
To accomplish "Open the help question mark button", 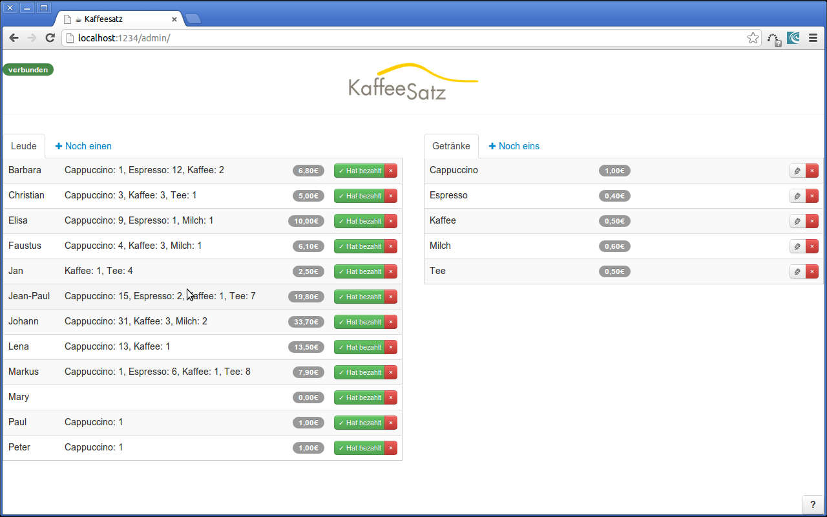I will tap(813, 505).
